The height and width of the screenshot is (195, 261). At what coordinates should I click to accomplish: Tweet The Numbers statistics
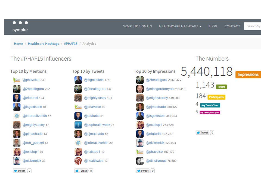[x=202, y=132]
